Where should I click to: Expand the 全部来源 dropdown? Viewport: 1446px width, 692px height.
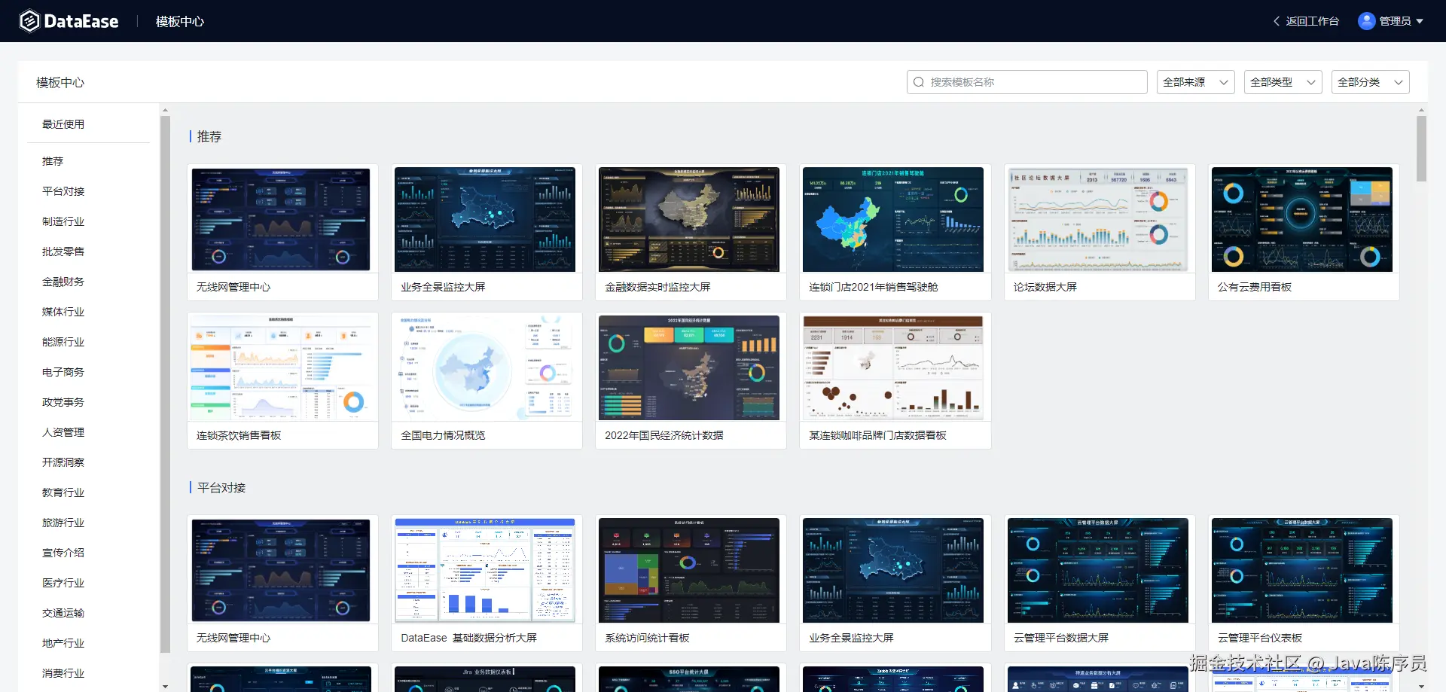coord(1195,82)
